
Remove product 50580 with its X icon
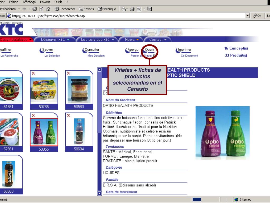coord(69,73)
